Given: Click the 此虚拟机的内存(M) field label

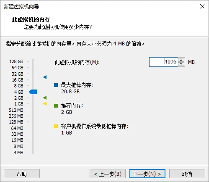Looking at the screenshot, I should 77,62.
